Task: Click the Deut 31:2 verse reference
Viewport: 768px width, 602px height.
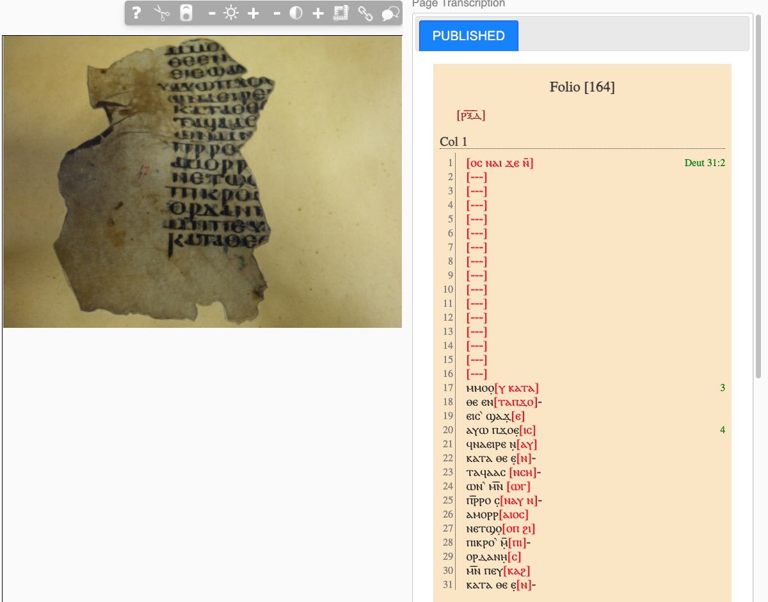Action: point(705,163)
